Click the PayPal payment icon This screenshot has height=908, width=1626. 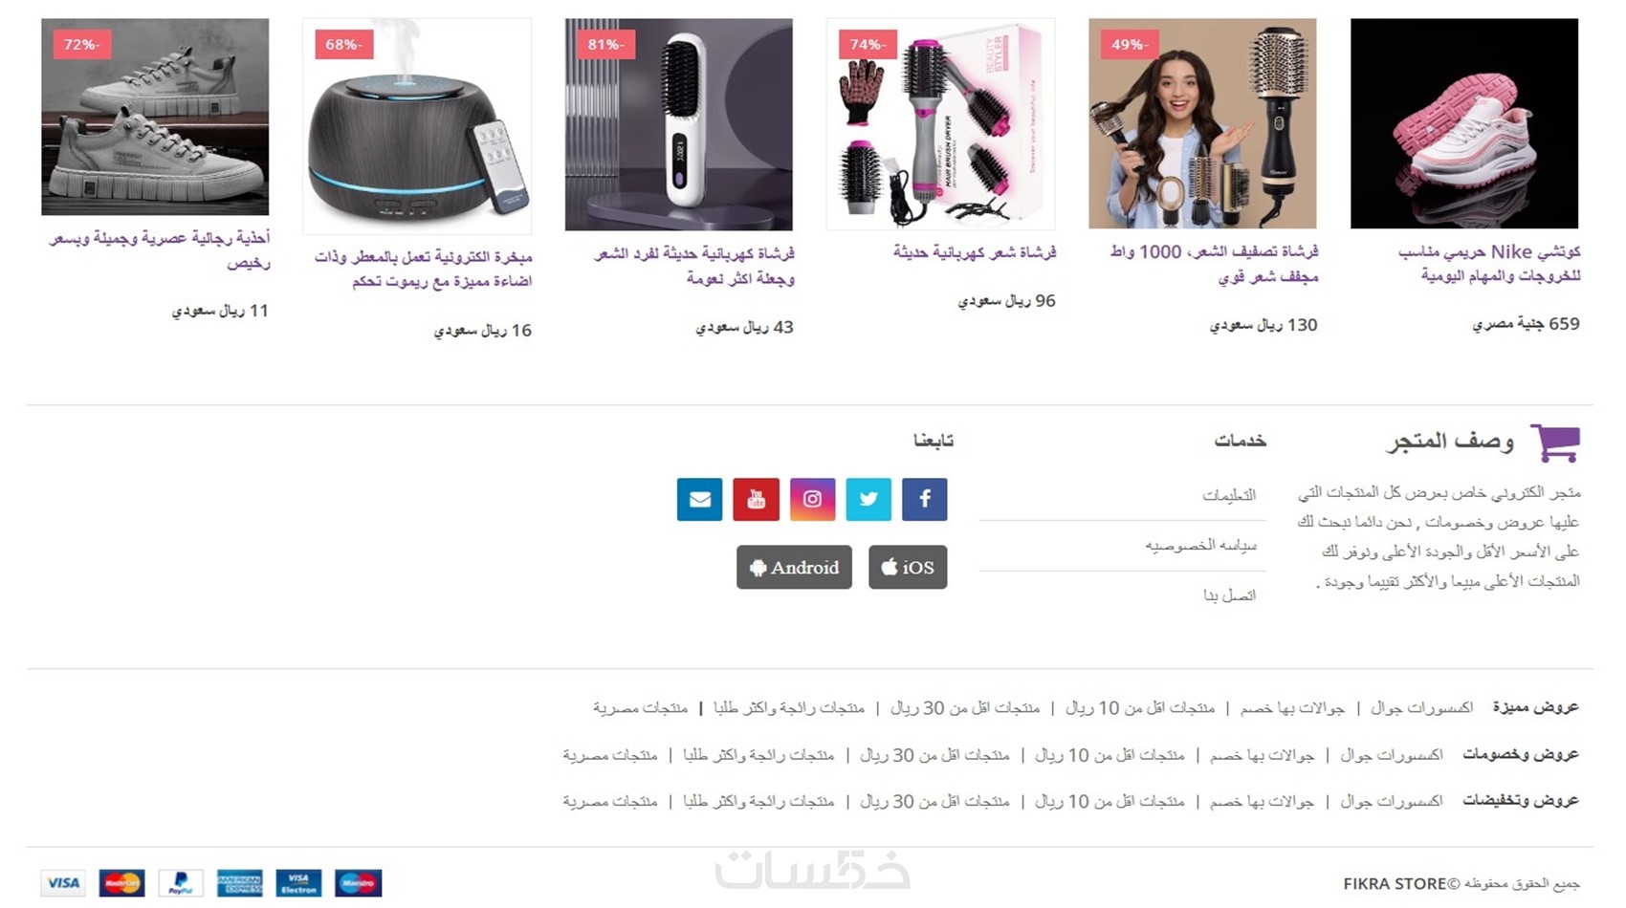tap(181, 883)
